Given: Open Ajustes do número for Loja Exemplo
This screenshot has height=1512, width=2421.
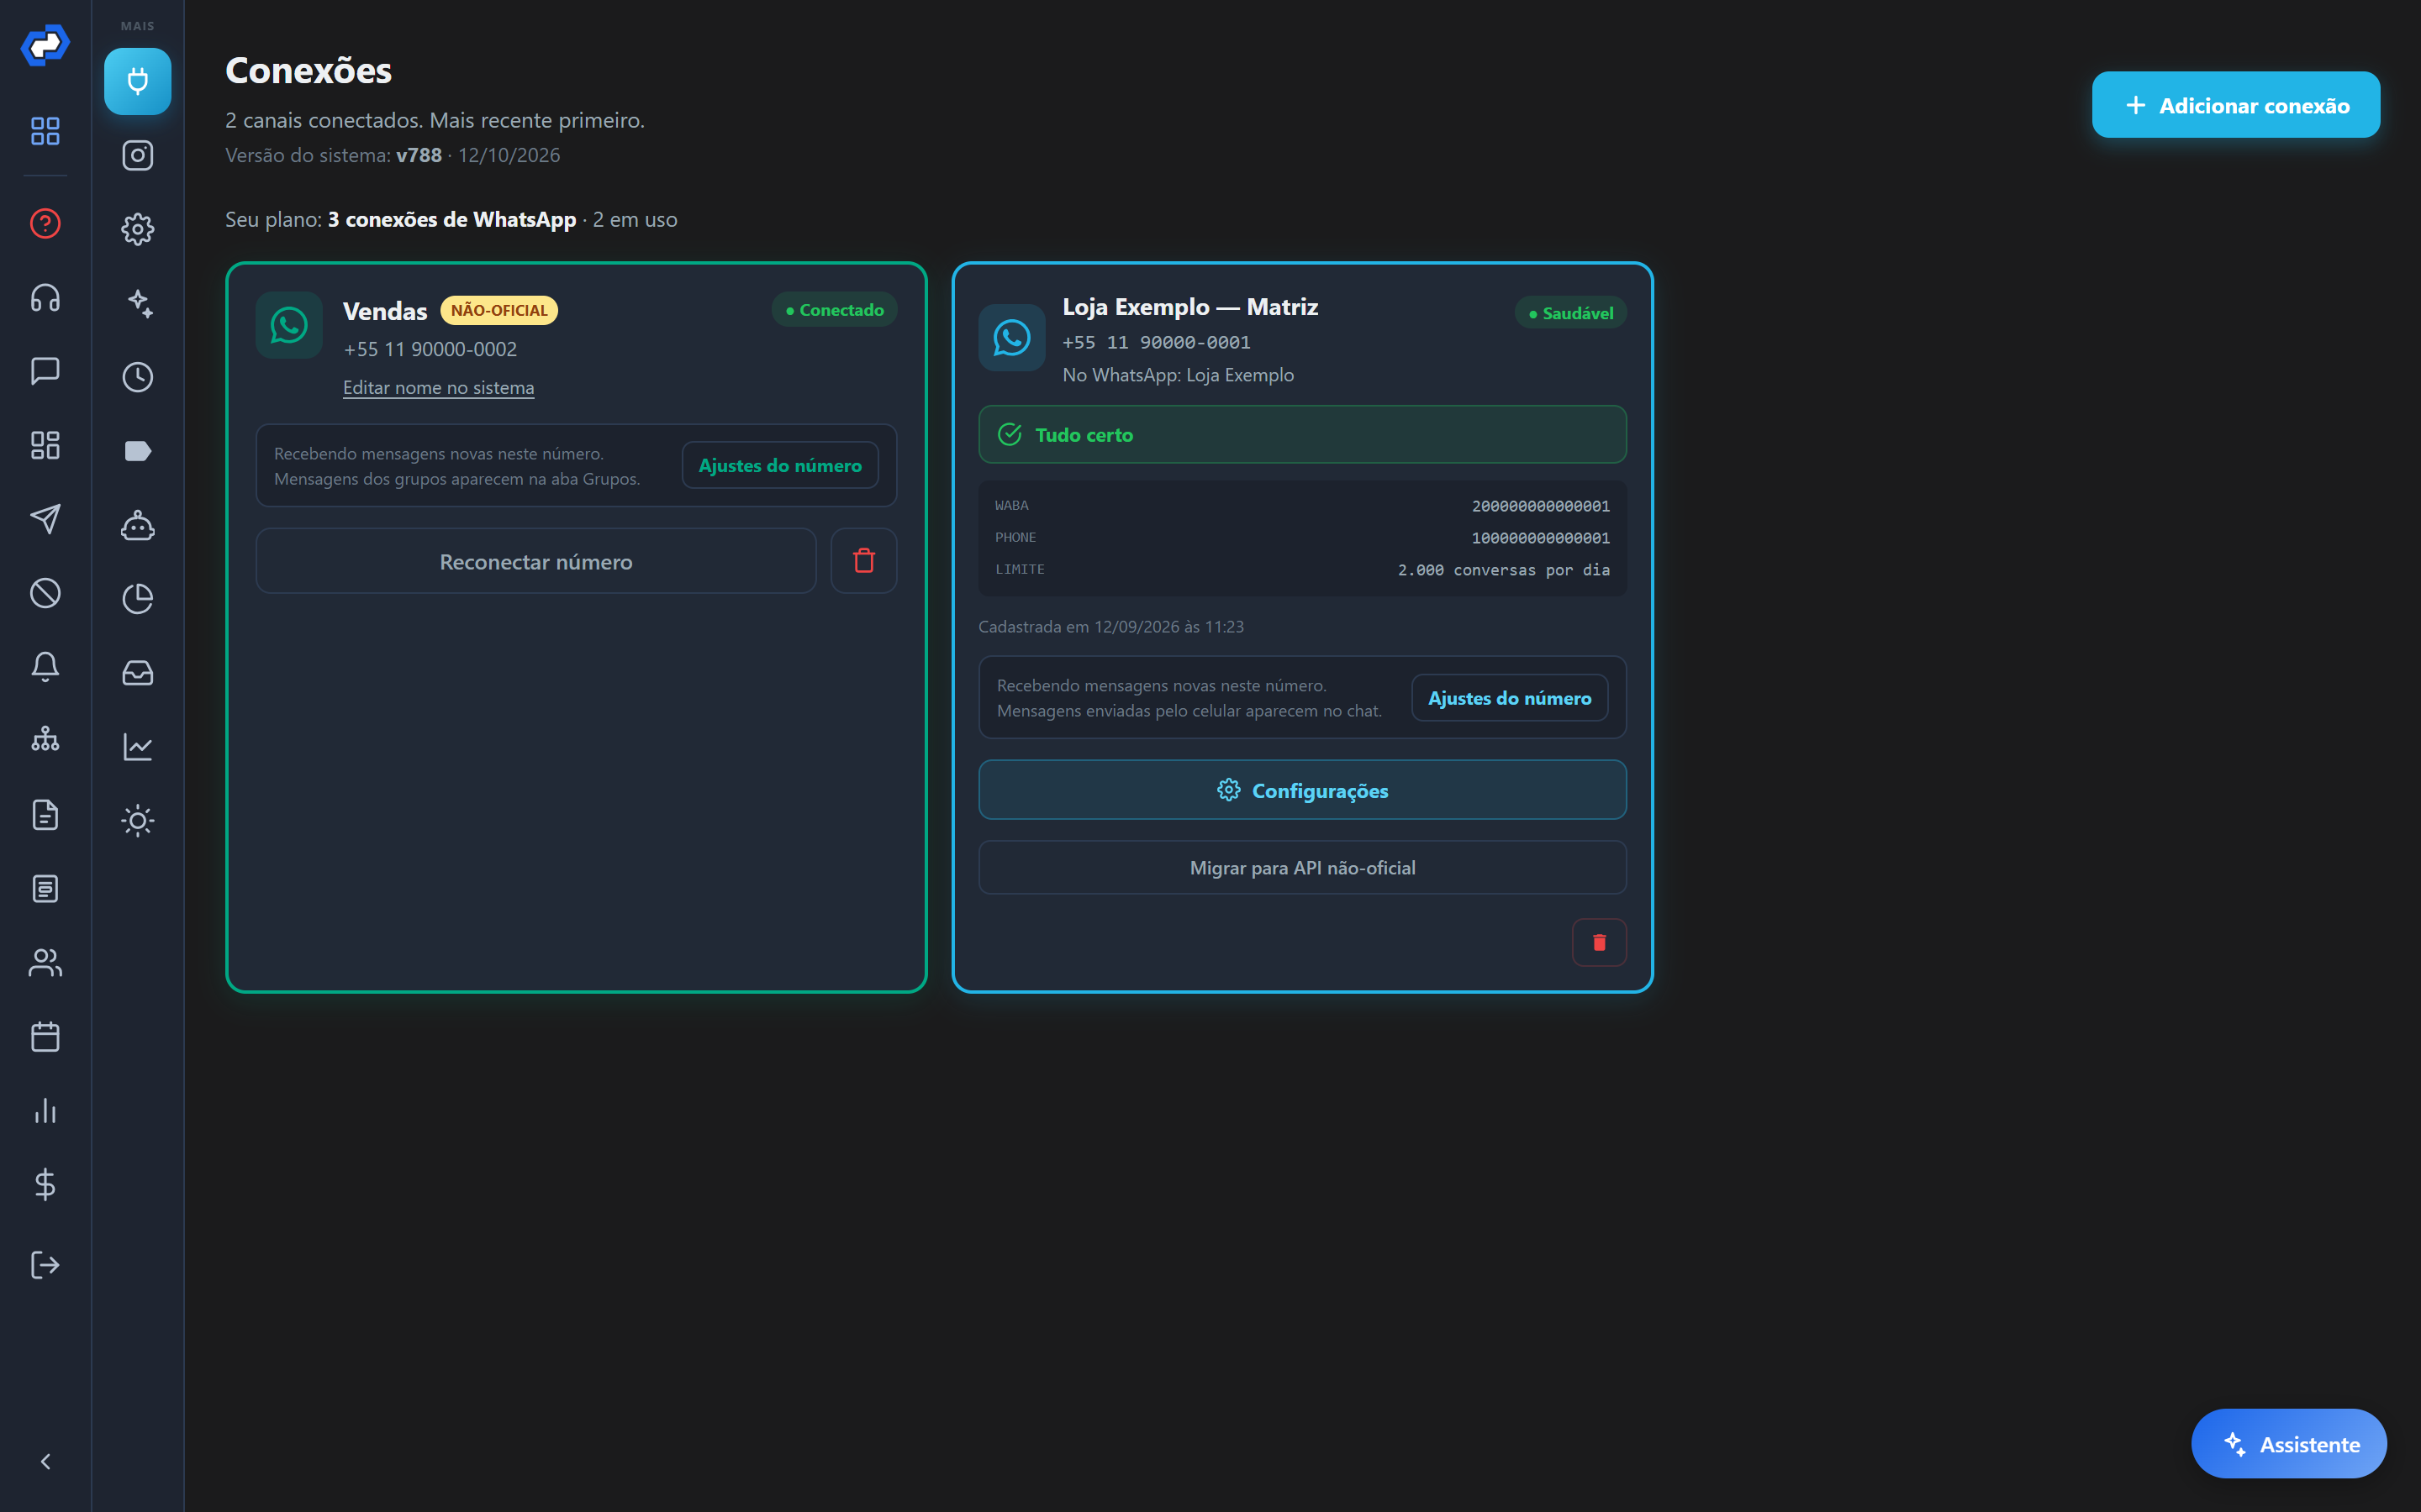Looking at the screenshot, I should [1509, 698].
